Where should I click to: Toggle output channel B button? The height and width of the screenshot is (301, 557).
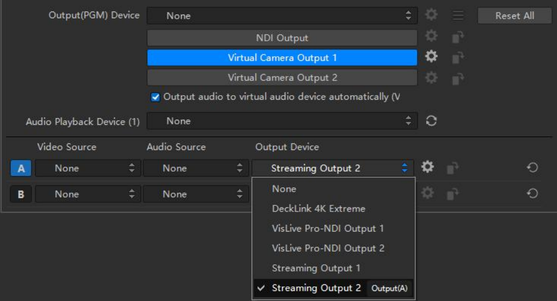click(21, 194)
